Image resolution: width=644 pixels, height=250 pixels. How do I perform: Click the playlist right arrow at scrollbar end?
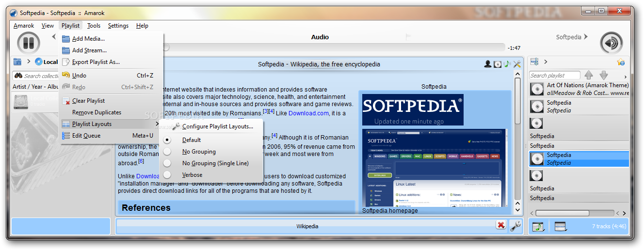click(625, 213)
